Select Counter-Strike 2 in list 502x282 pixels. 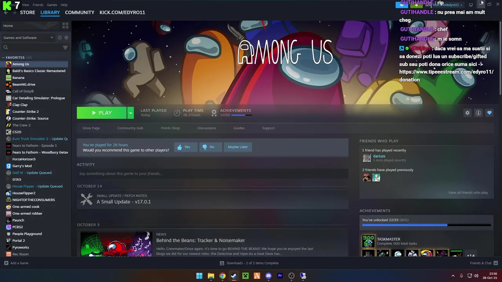coord(25,112)
